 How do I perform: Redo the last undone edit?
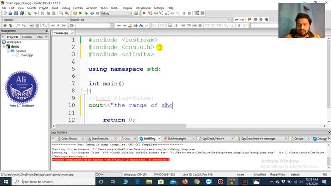[35, 13]
